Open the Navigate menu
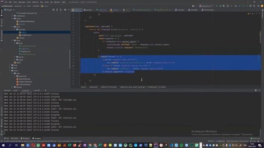264x148 pixels. click(22, 2)
